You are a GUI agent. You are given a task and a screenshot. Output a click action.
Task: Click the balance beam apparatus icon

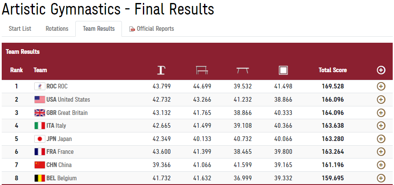pyautogui.click(x=243, y=70)
